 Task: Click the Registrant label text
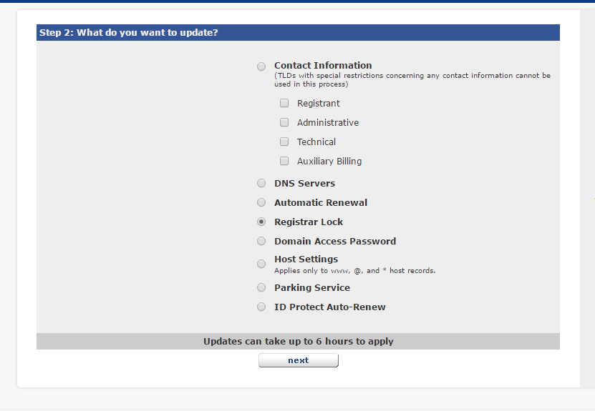coord(319,104)
